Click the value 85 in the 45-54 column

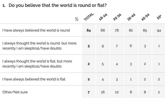tap(145, 30)
